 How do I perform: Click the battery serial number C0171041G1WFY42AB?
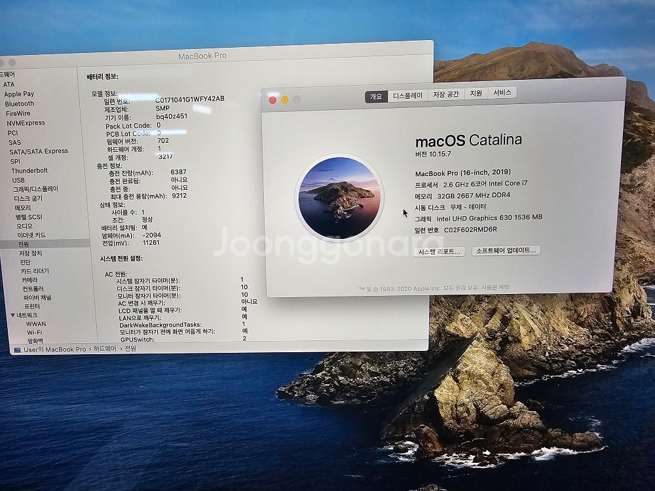click(x=190, y=99)
